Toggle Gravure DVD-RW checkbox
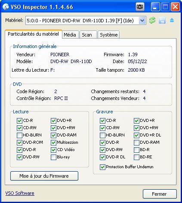 click(x=102, y=150)
